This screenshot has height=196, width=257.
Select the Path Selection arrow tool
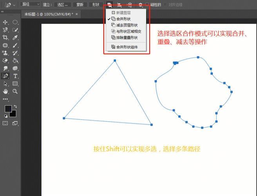click(5, 83)
